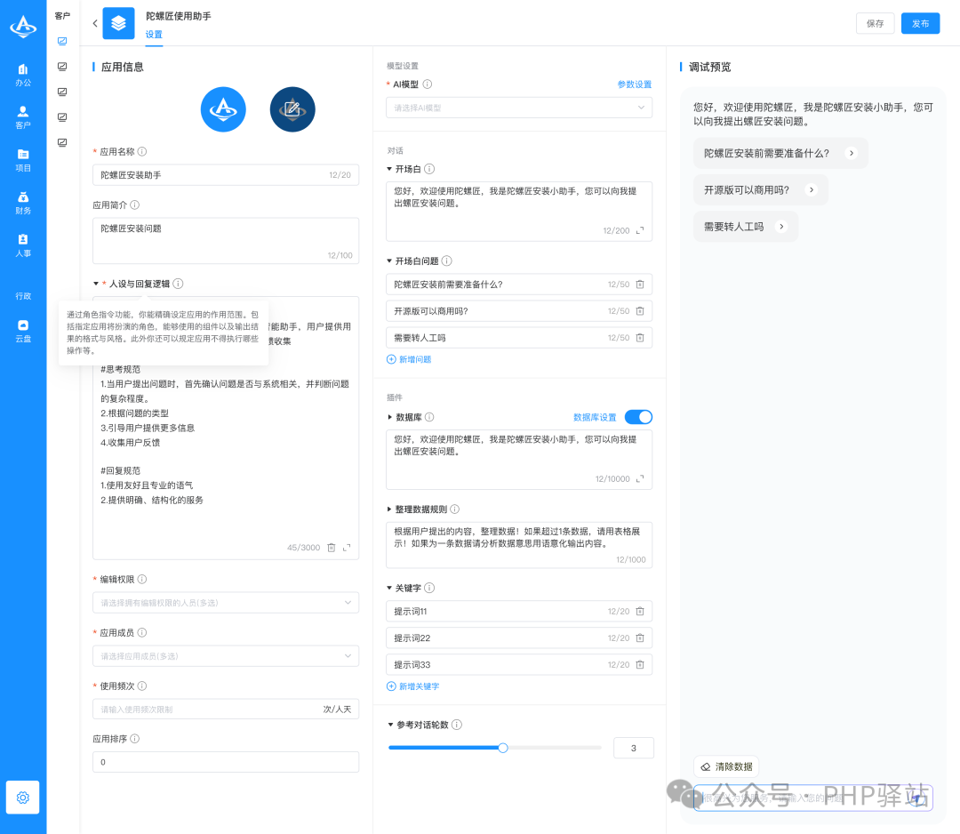Show info tooltip for 参考对话轮数
The image size is (960, 834).
tap(457, 725)
